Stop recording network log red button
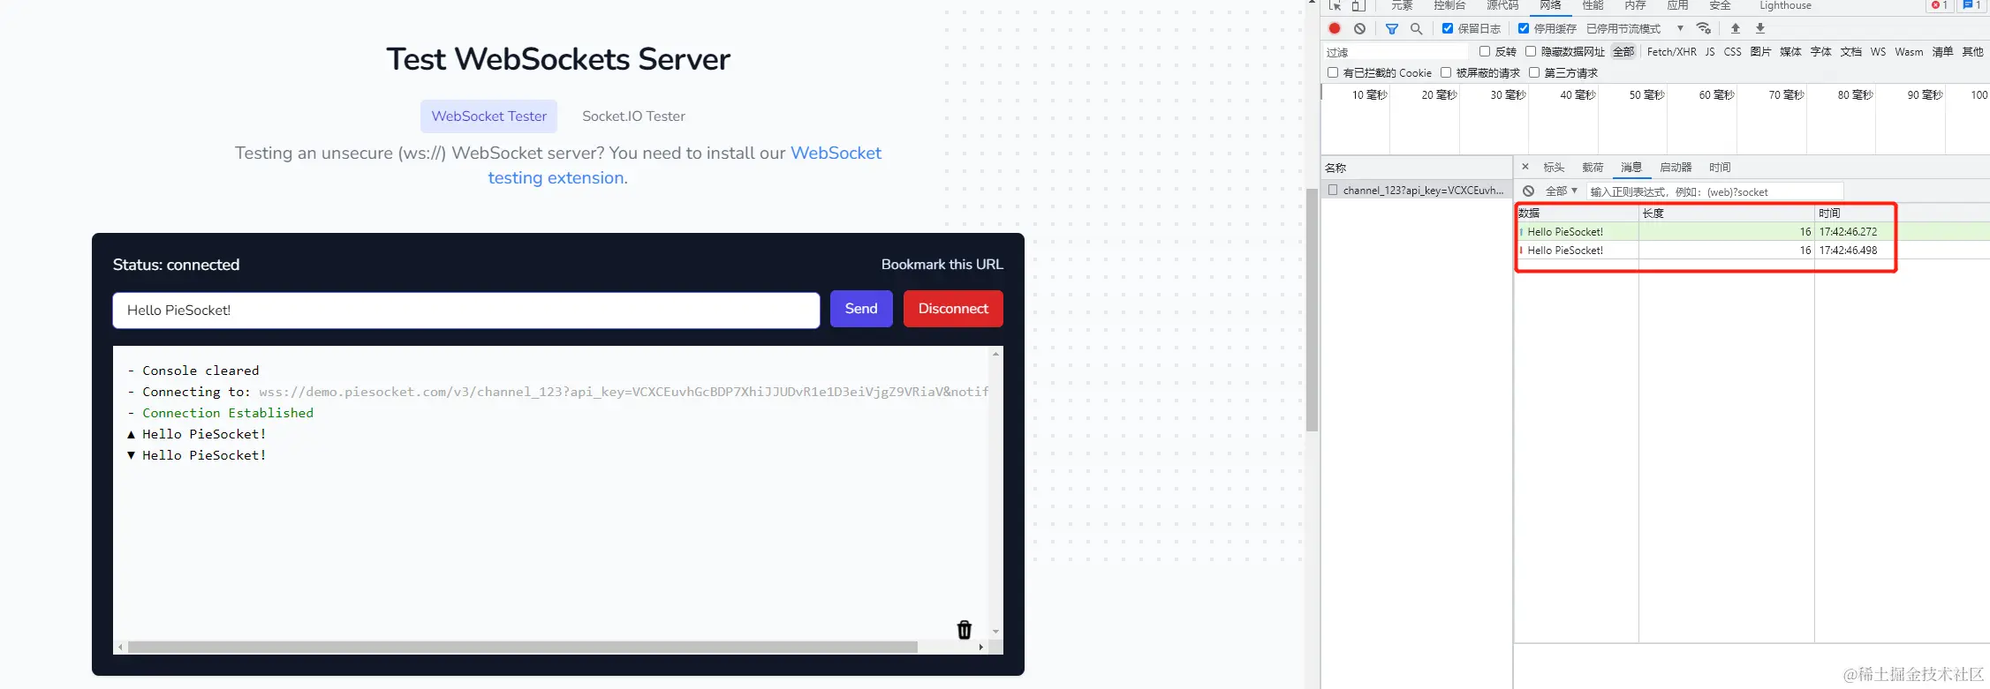 click(1335, 28)
